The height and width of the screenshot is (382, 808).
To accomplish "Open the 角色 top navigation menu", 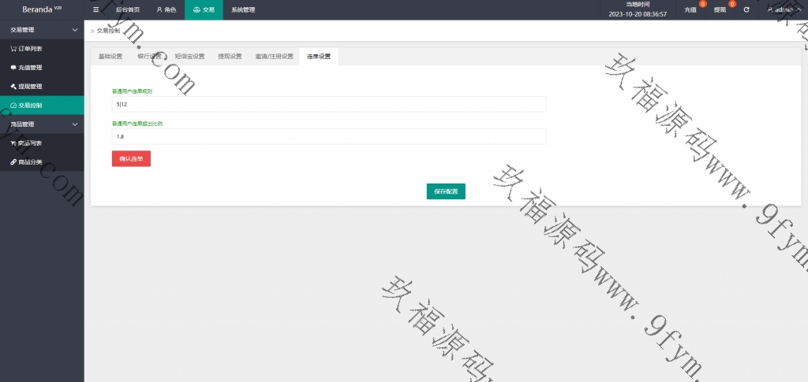I will (166, 10).
